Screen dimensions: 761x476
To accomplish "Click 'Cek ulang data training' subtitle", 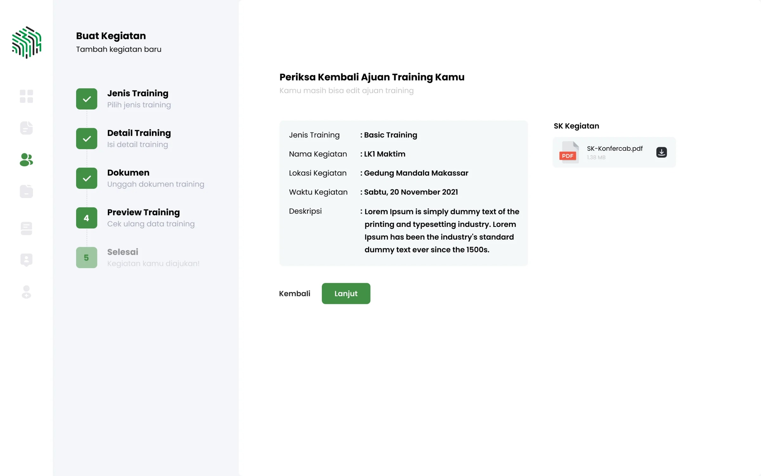I will click(151, 224).
